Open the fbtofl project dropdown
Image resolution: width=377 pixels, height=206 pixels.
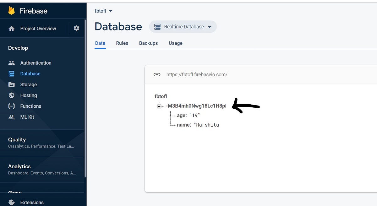click(103, 10)
